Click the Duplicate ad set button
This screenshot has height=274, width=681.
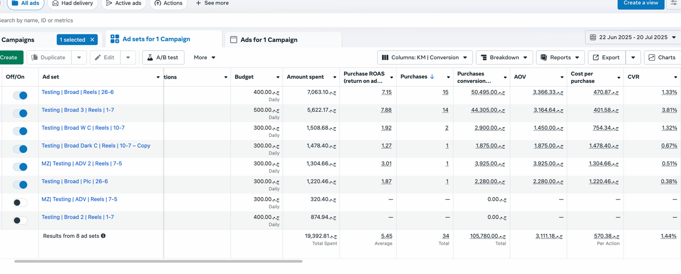(49, 58)
